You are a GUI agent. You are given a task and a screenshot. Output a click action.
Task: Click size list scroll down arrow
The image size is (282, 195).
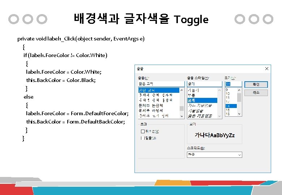pyautogui.click(x=239, y=114)
